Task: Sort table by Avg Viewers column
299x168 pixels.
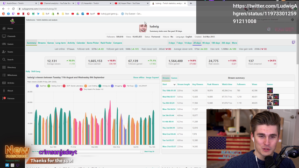Action: 198,84
